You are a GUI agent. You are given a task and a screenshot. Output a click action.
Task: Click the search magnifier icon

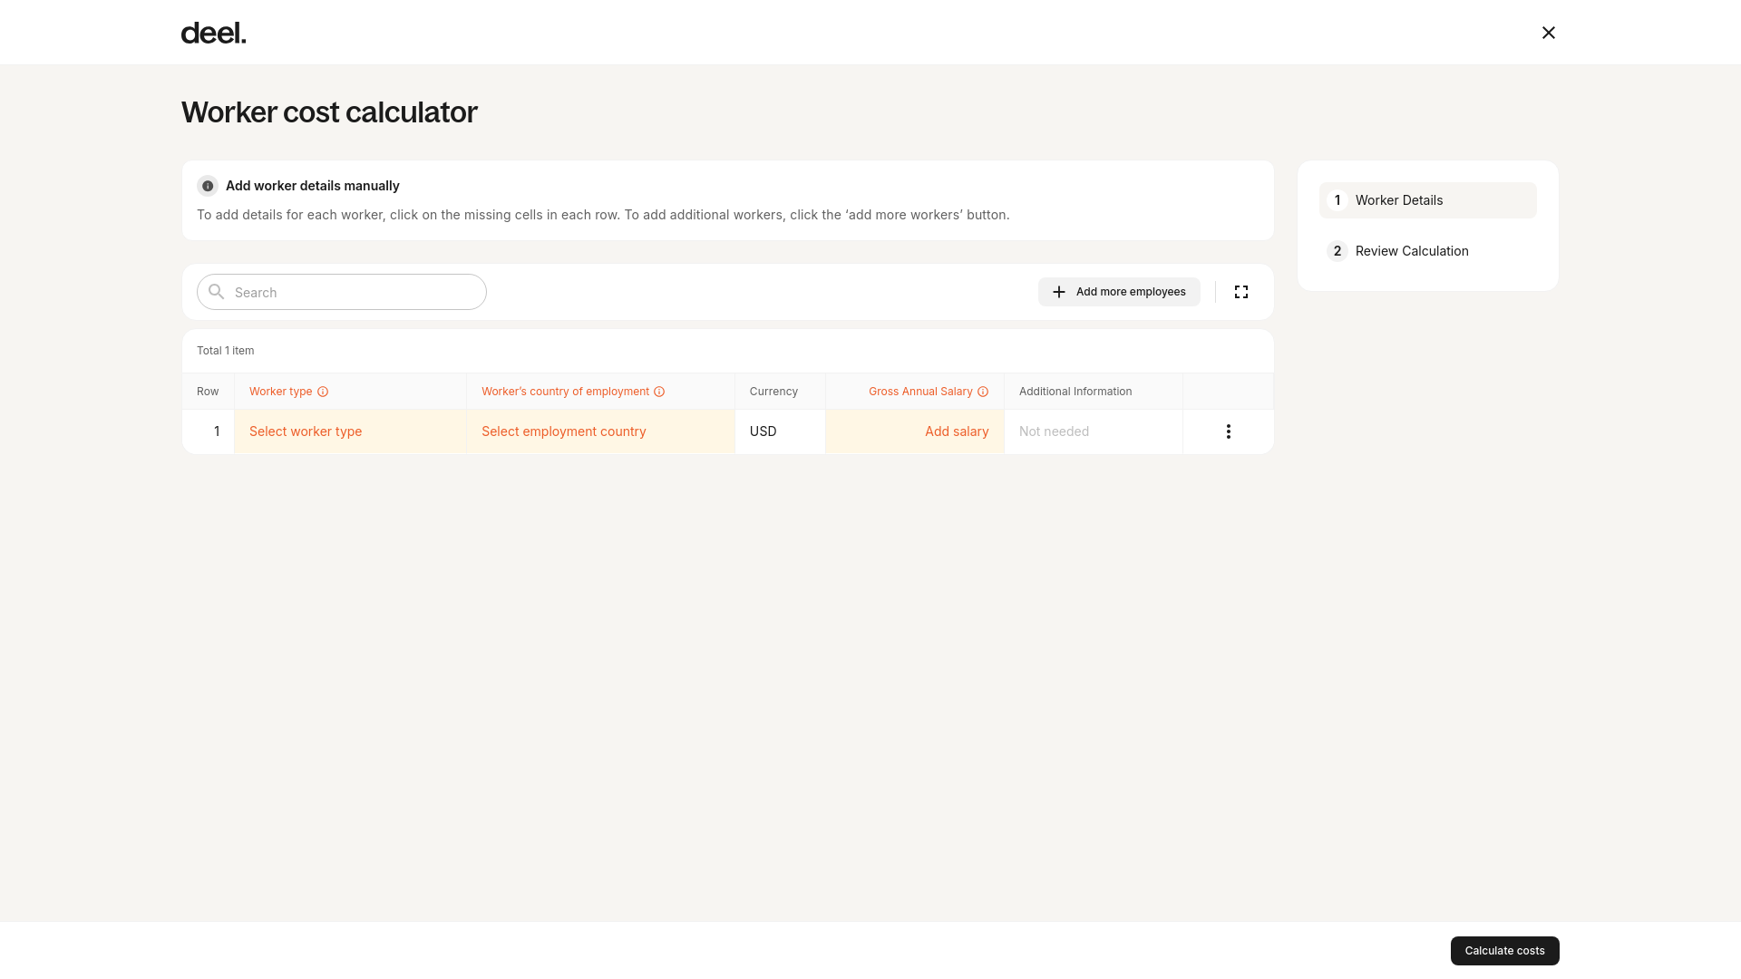[216, 292]
